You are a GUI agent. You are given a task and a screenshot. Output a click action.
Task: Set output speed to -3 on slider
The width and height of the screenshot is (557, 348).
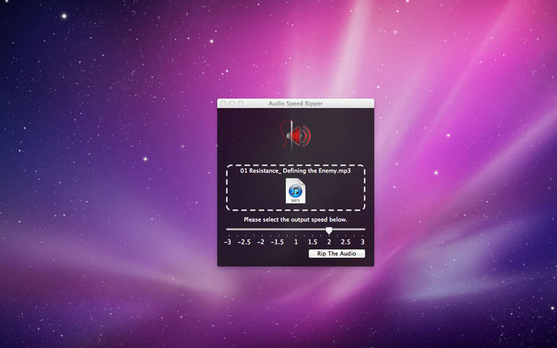(228, 230)
